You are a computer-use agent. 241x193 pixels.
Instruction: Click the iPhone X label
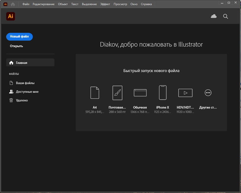[163, 107]
